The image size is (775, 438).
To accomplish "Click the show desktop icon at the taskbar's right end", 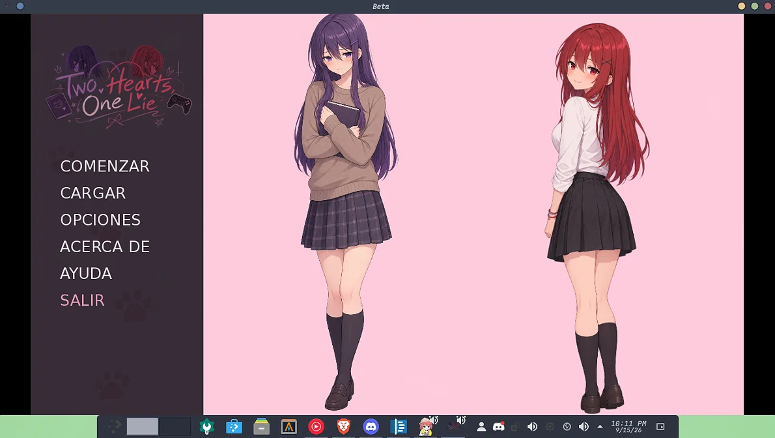I will click(x=660, y=427).
